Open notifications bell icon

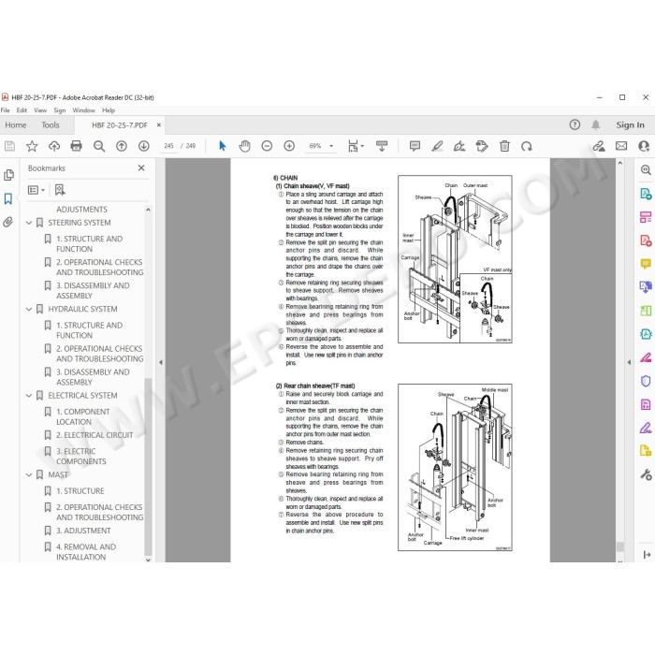pyautogui.click(x=596, y=124)
